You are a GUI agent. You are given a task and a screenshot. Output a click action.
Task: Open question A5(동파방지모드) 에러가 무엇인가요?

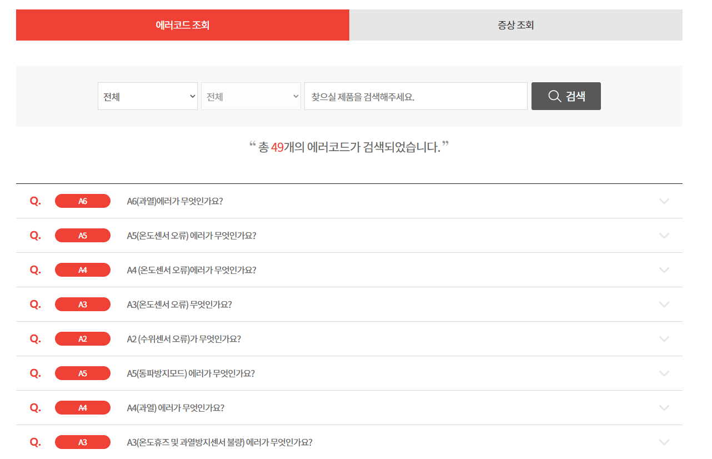191,373
